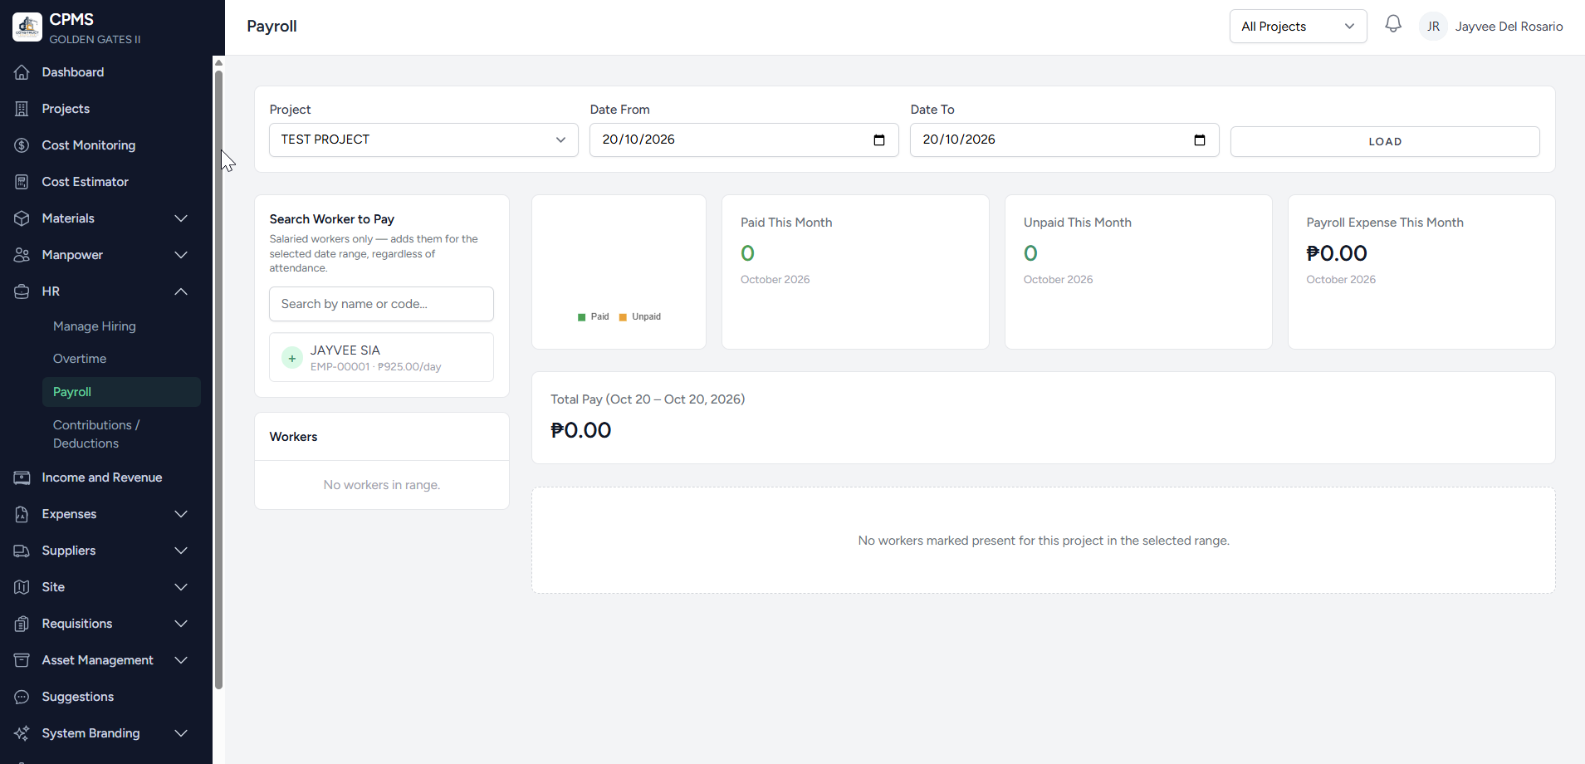The width and height of the screenshot is (1585, 764).
Task: Click the Paid This Month count
Action: [747, 253]
